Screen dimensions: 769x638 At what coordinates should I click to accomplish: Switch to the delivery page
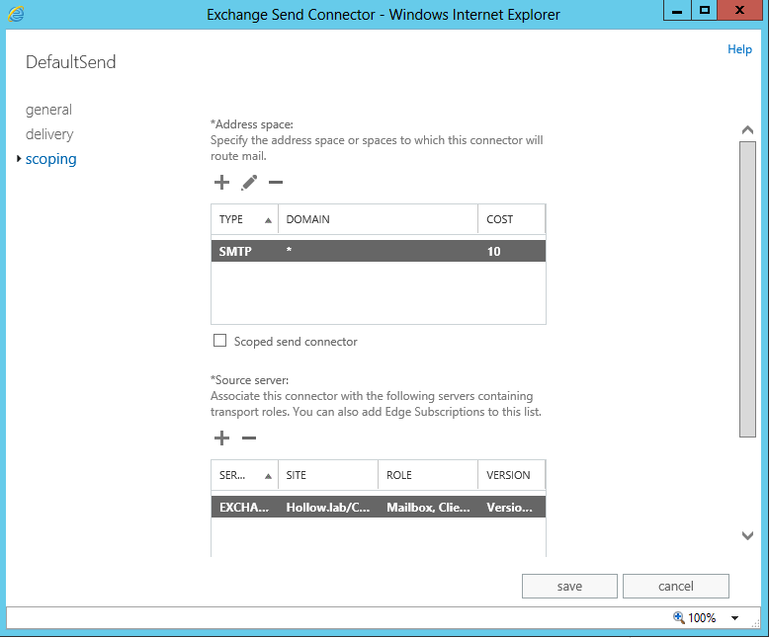(x=49, y=134)
